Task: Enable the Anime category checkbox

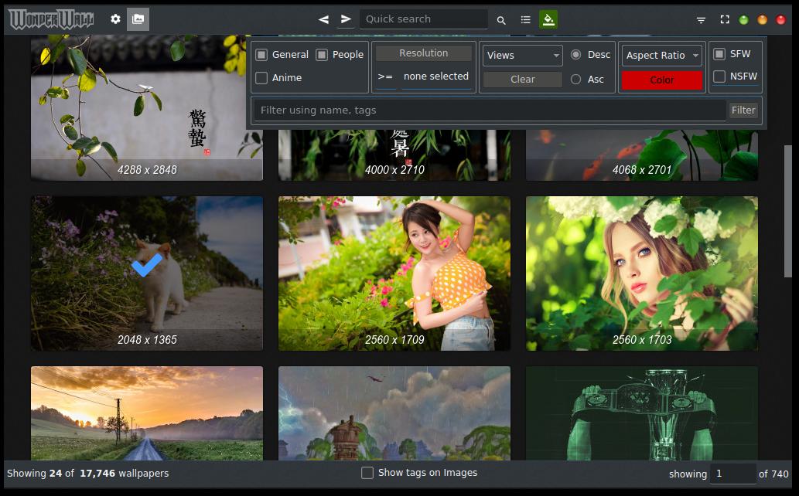Action: pos(261,78)
